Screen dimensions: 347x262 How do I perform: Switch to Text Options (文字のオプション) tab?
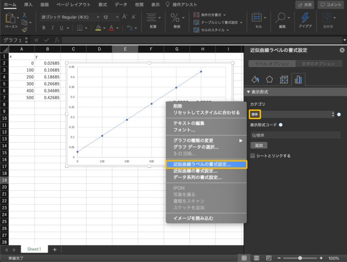[x=319, y=64]
